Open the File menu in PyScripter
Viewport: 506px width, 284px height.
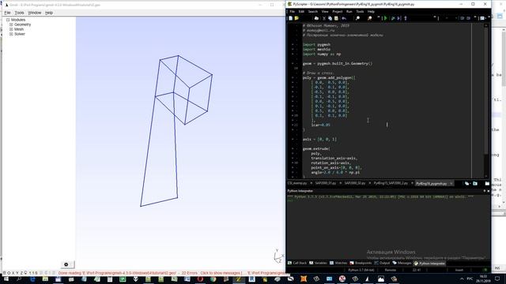[x=292, y=12]
